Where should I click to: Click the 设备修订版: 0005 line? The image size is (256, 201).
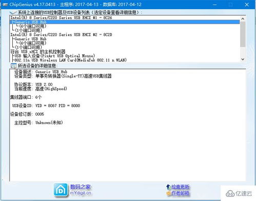(27, 114)
